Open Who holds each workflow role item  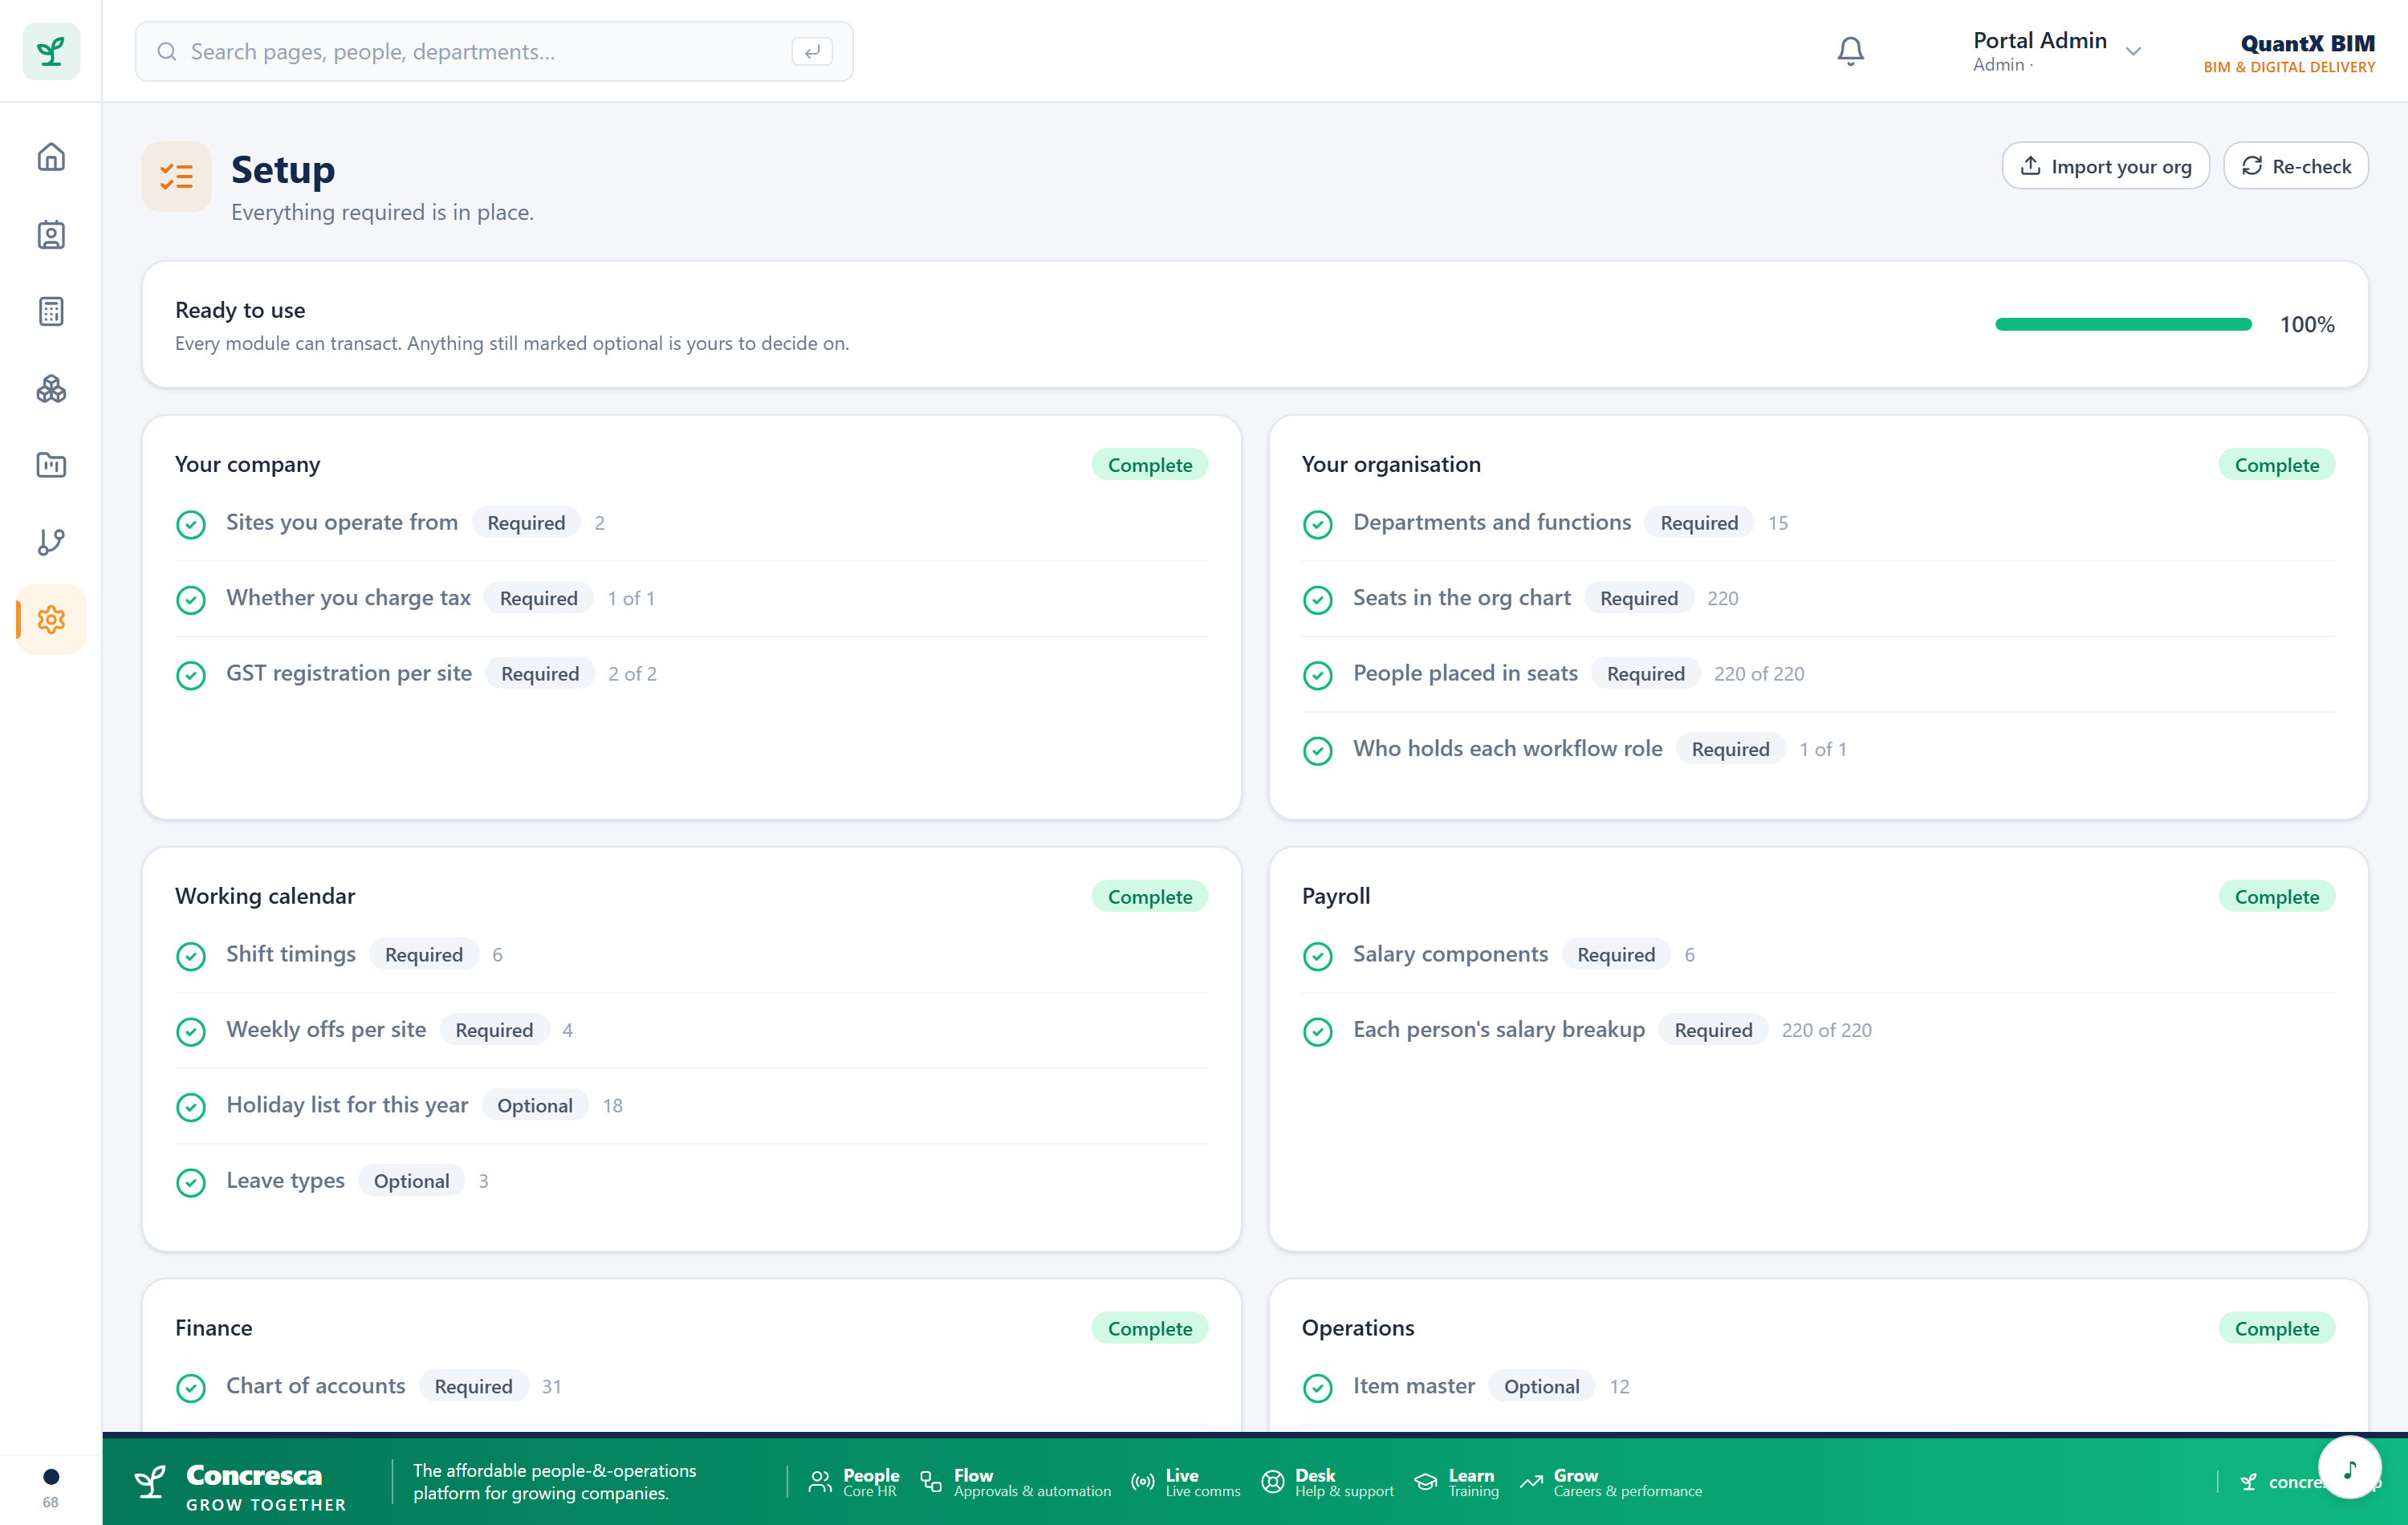click(x=1818, y=749)
